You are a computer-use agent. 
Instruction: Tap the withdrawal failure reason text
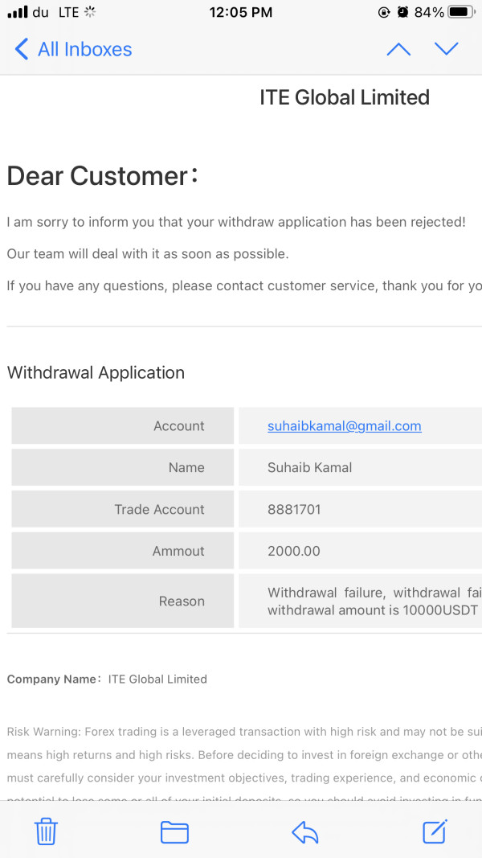point(374,601)
